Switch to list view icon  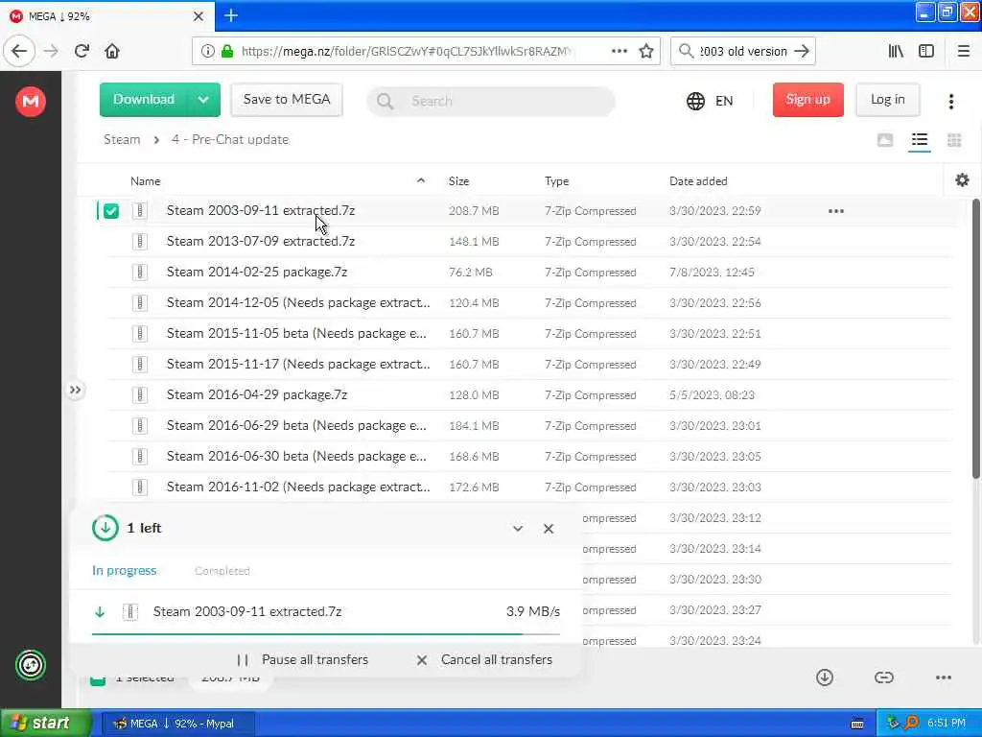[x=920, y=140]
